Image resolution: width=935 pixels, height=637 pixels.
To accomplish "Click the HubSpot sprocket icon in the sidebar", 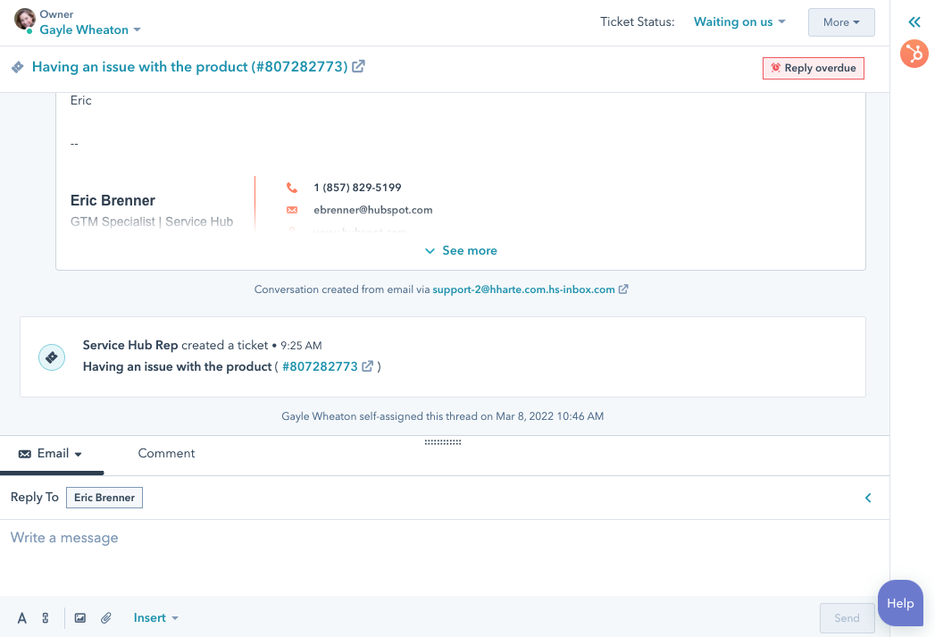I will (x=914, y=54).
